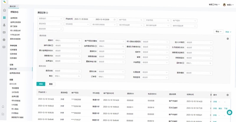Viewport: 236px width, 122px height.
Task: Expand the 通话类型 dropdown
Action: click(x=50, y=24)
